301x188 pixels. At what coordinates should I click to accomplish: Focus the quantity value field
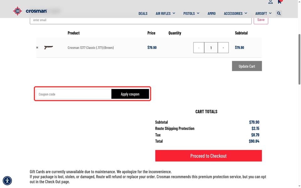click(211, 48)
